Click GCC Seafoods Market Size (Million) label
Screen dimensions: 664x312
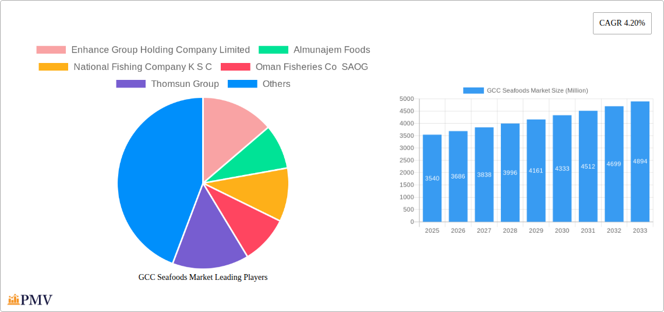(x=538, y=90)
